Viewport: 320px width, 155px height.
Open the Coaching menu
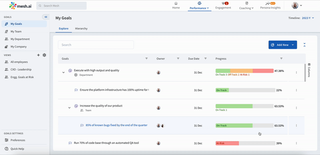pyautogui.click(x=246, y=6)
